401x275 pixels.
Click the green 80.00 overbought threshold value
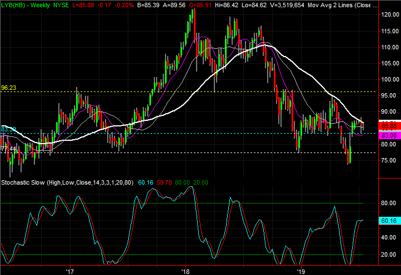pyautogui.click(x=181, y=182)
